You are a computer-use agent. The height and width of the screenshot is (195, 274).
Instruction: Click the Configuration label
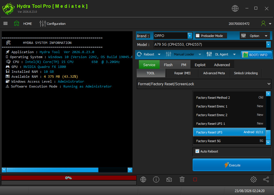[56, 24]
